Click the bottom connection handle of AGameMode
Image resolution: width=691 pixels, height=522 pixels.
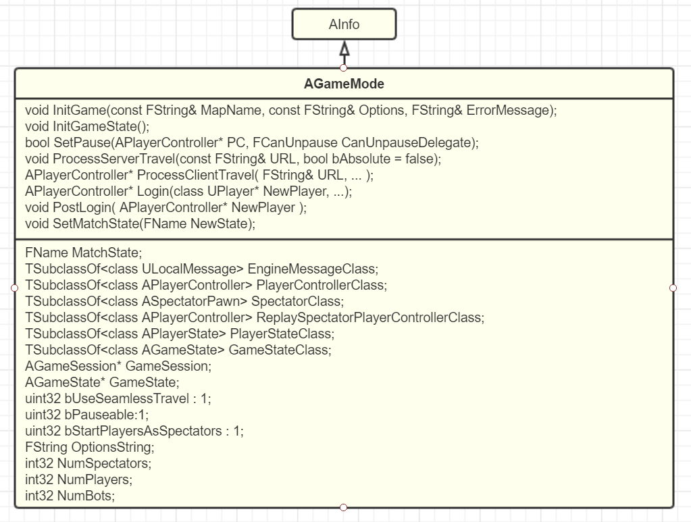point(344,507)
